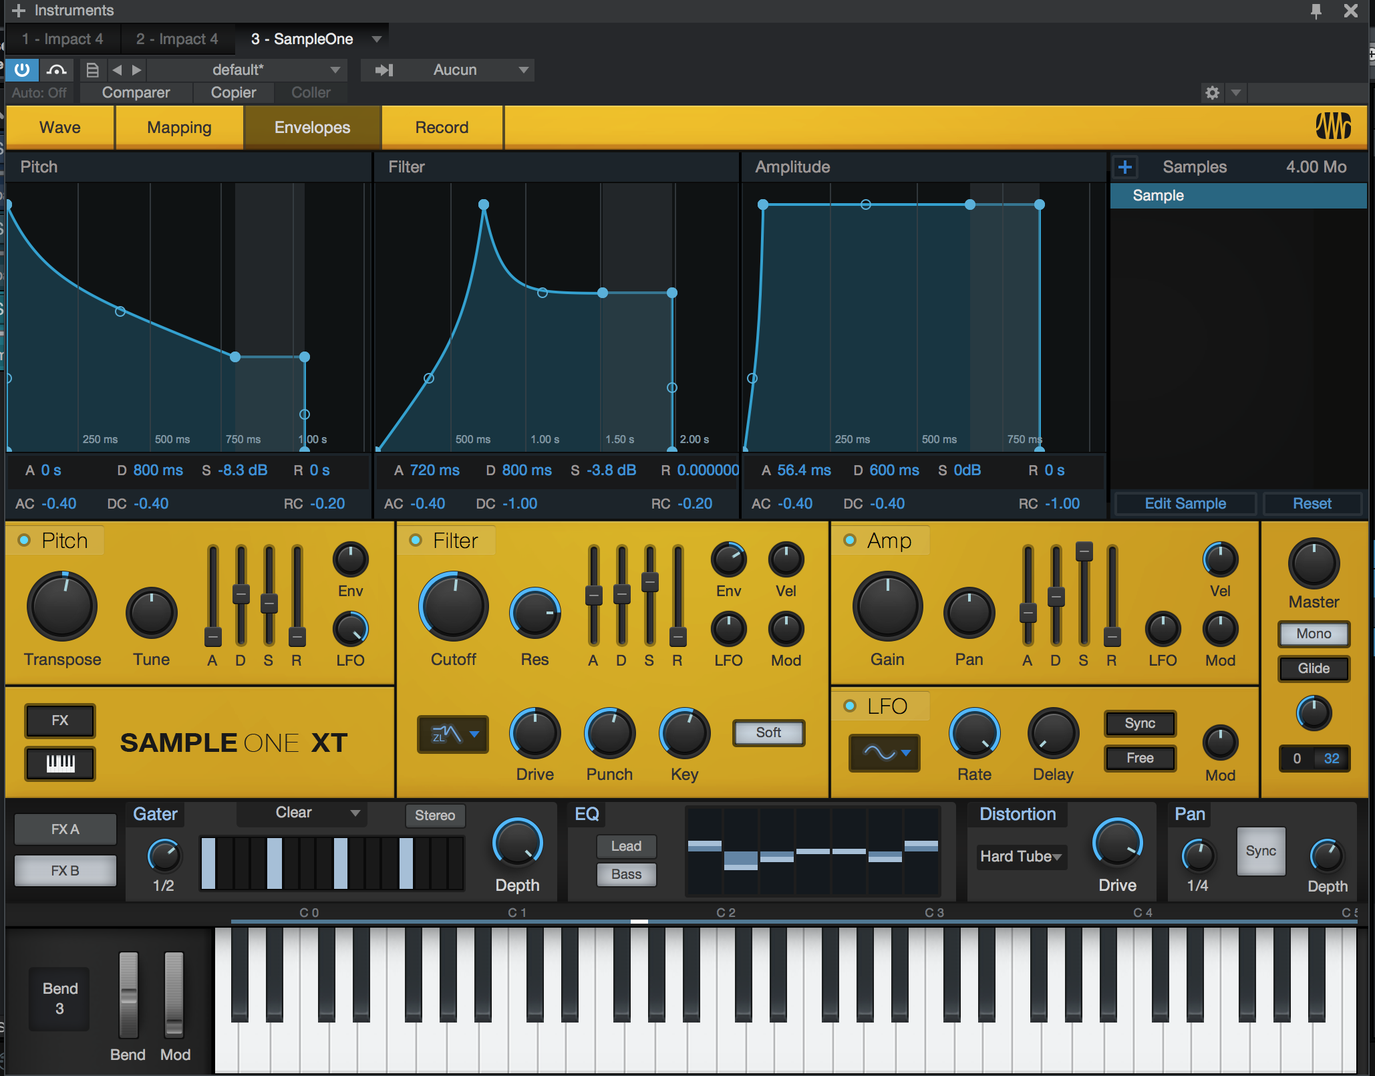Screen dimensions: 1375x1076
Task: Click the filter Res knob
Action: [534, 612]
